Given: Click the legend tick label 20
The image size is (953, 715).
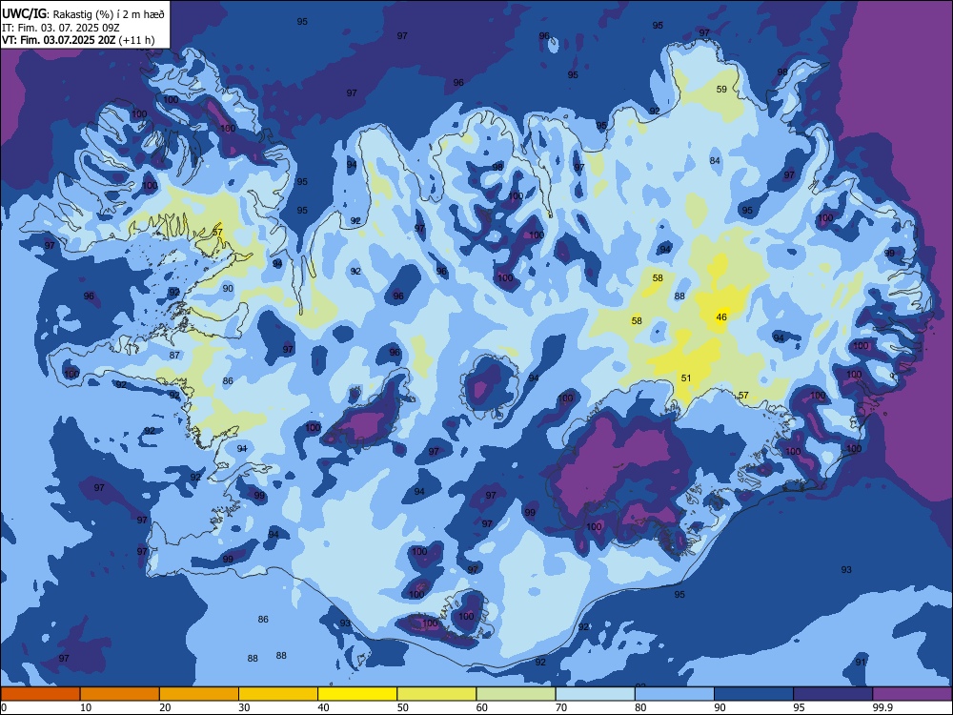Looking at the screenshot, I should click(x=165, y=707).
